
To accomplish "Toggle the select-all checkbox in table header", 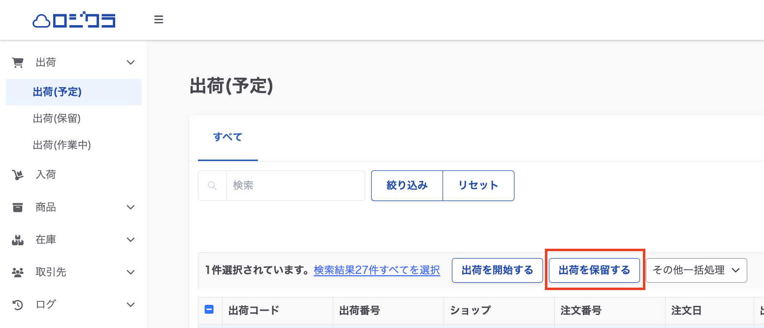I will (x=209, y=310).
